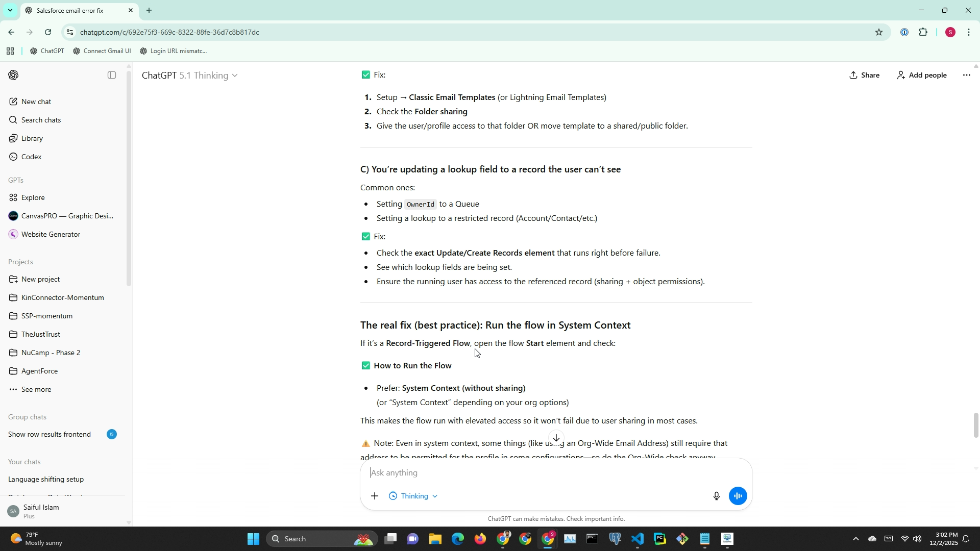Click the ChatGPT logo in sidebar
Image resolution: width=980 pixels, height=551 pixels.
pos(14,75)
